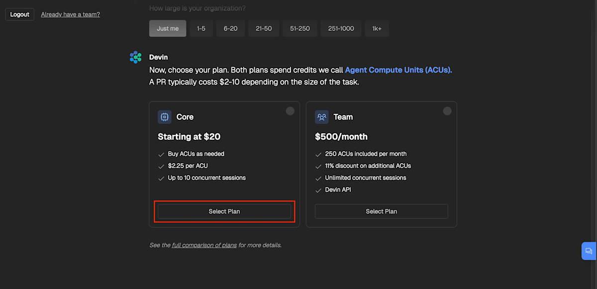
Task: Open the chat support widget icon
Action: (589, 251)
